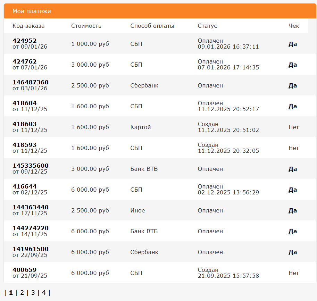Open order 424952
317x301 pixels.
pos(24,41)
